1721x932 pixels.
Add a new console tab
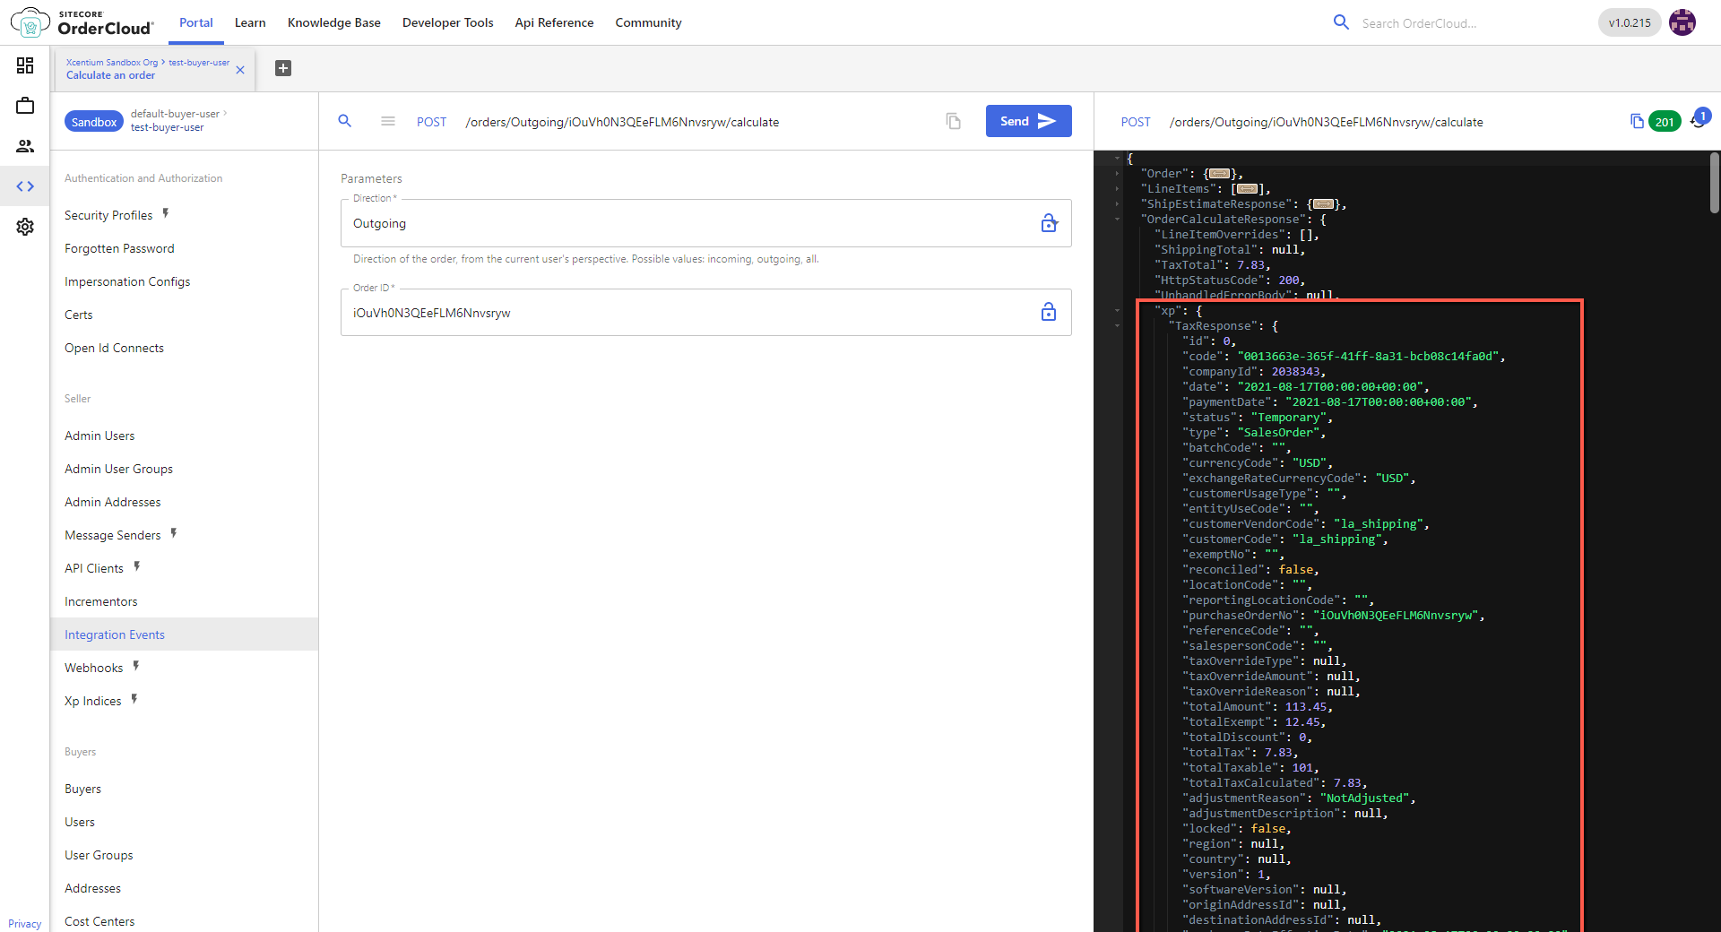click(283, 68)
